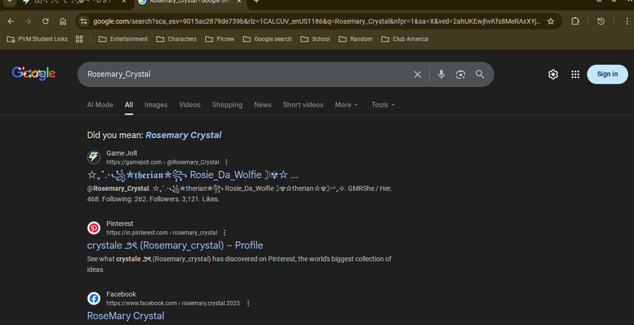Click in.pinterest.com URL breadcrumb
Viewport: 634px width, 325px height.
point(161,233)
